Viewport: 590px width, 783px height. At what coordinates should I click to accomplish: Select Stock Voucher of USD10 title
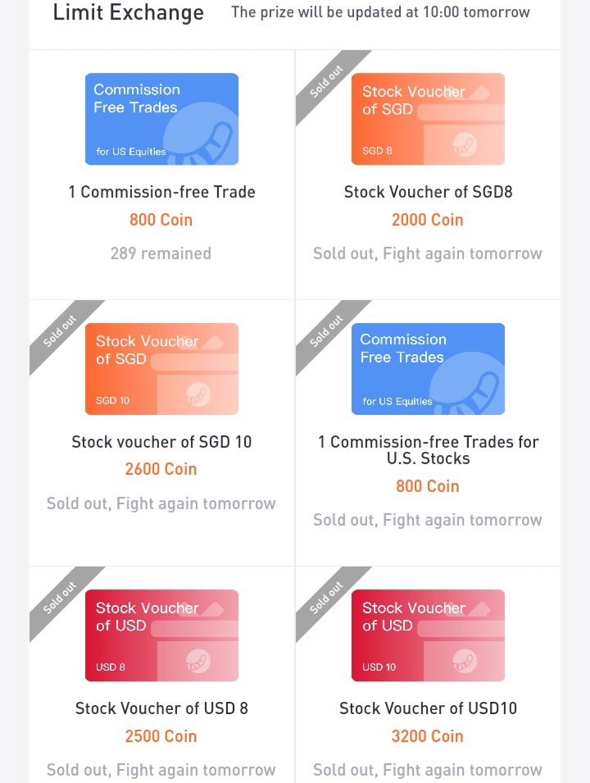click(429, 708)
